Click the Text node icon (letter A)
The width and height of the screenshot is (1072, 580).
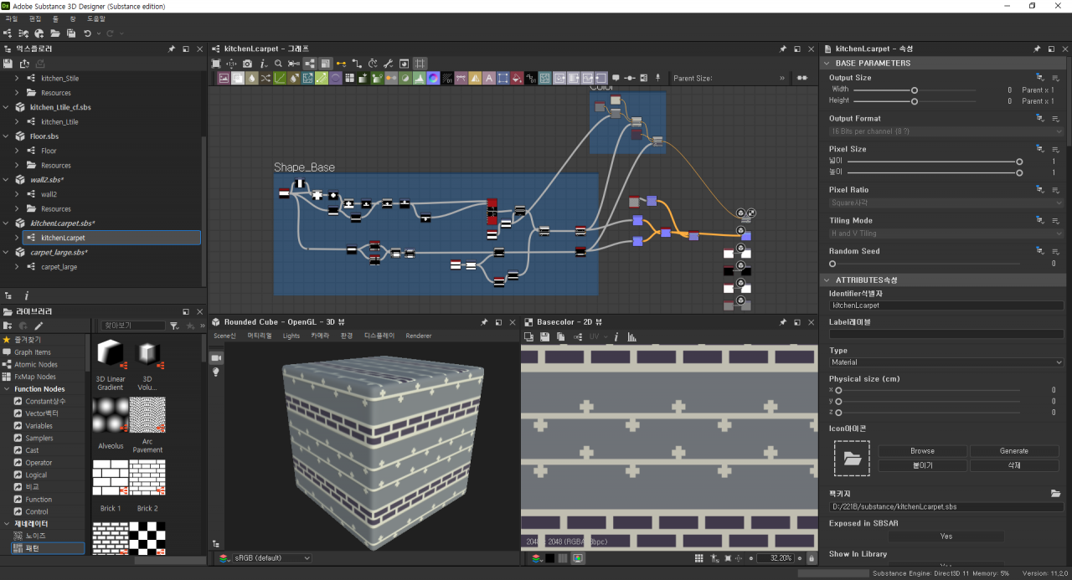(x=488, y=78)
